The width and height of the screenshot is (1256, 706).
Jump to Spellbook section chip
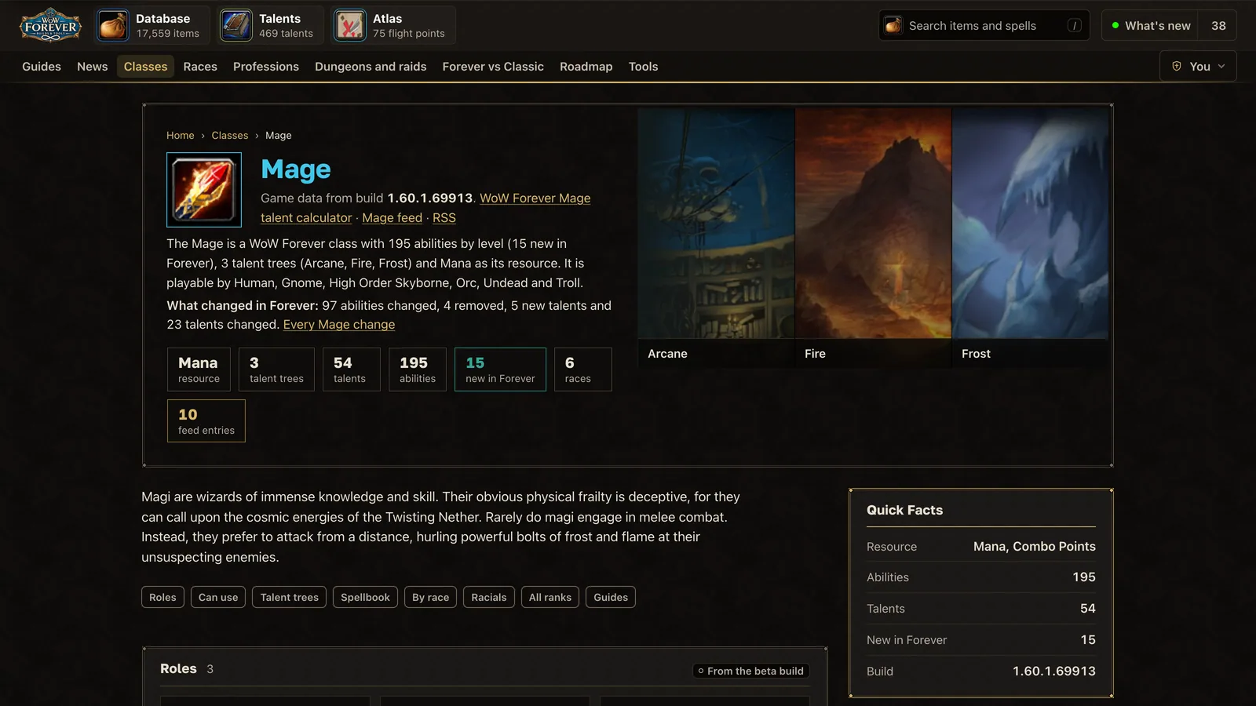click(365, 598)
